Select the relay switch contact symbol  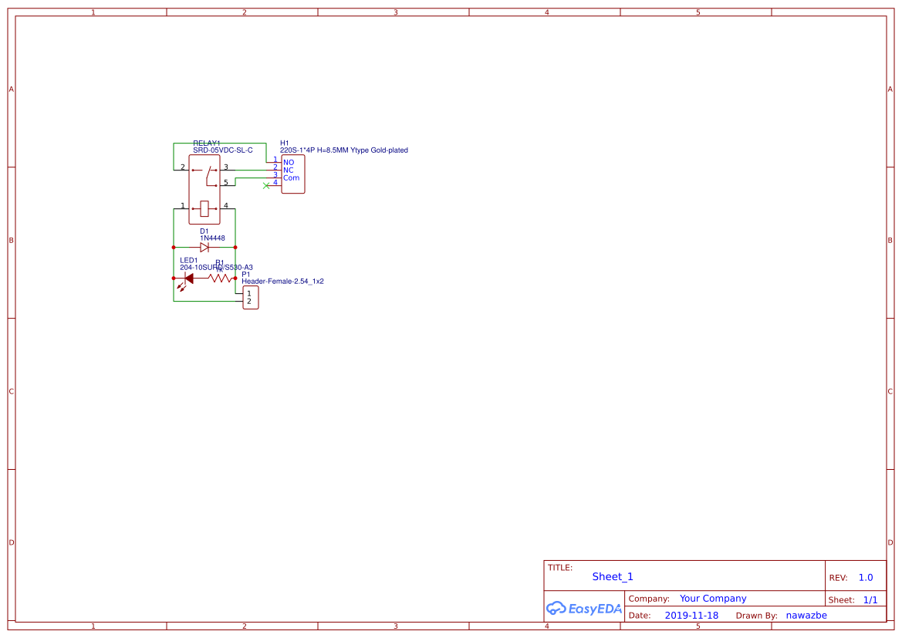tap(208, 171)
